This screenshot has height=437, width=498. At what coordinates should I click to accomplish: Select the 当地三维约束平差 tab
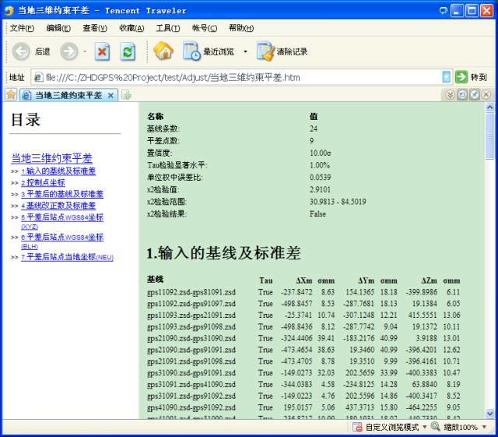pos(68,95)
